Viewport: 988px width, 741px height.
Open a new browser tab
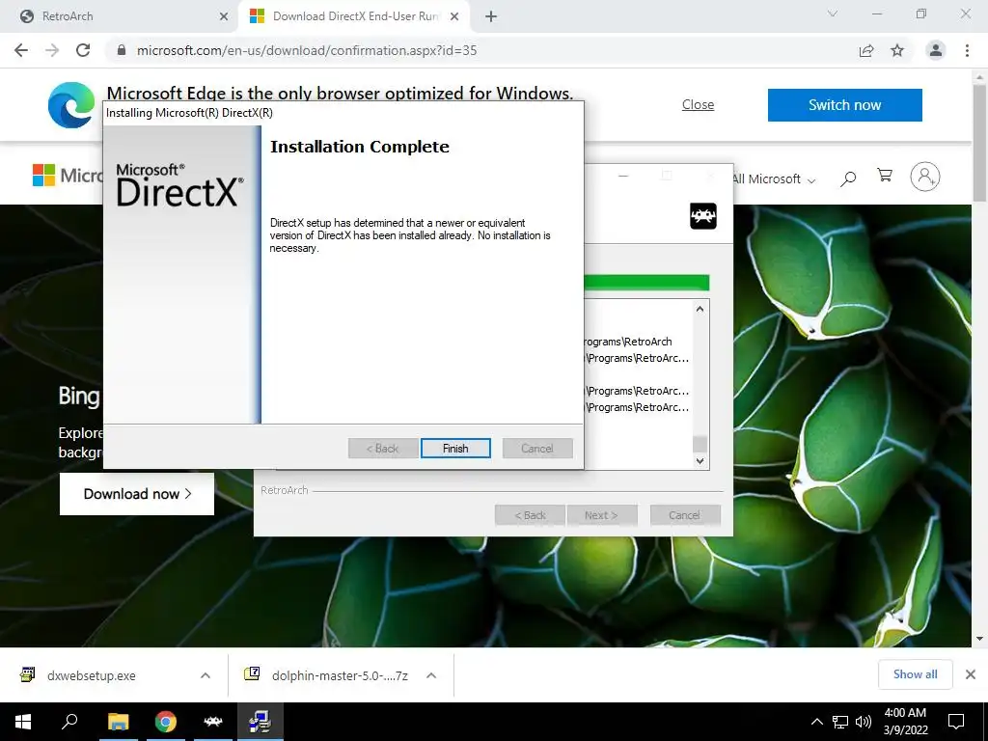click(491, 16)
